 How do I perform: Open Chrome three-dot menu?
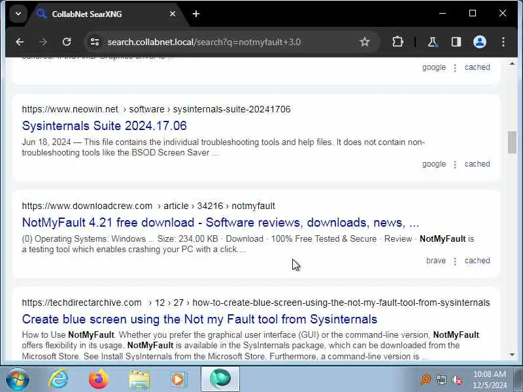(x=503, y=42)
